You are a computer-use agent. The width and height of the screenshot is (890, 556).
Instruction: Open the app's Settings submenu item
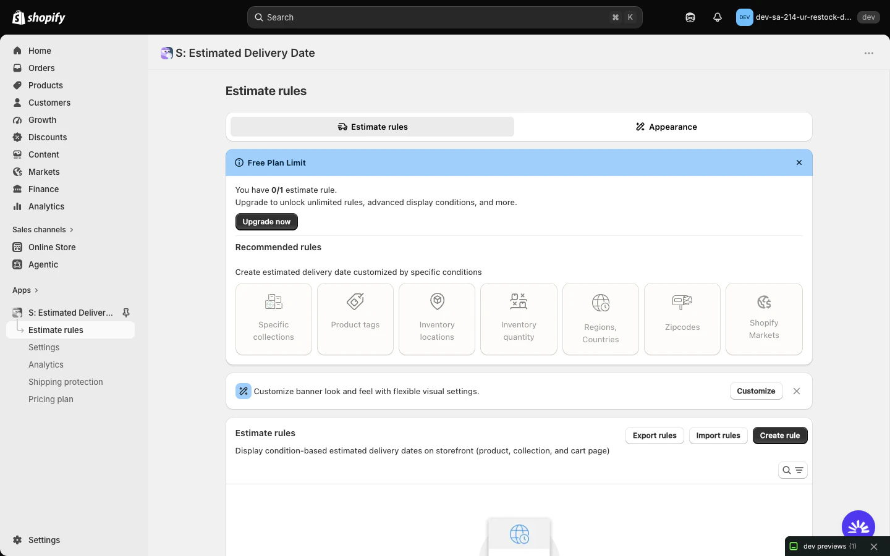coord(44,347)
